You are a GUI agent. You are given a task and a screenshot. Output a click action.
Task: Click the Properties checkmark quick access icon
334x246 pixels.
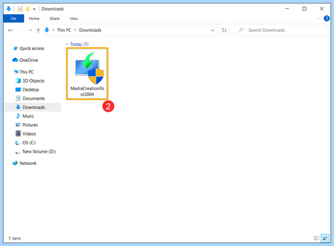coord(20,9)
